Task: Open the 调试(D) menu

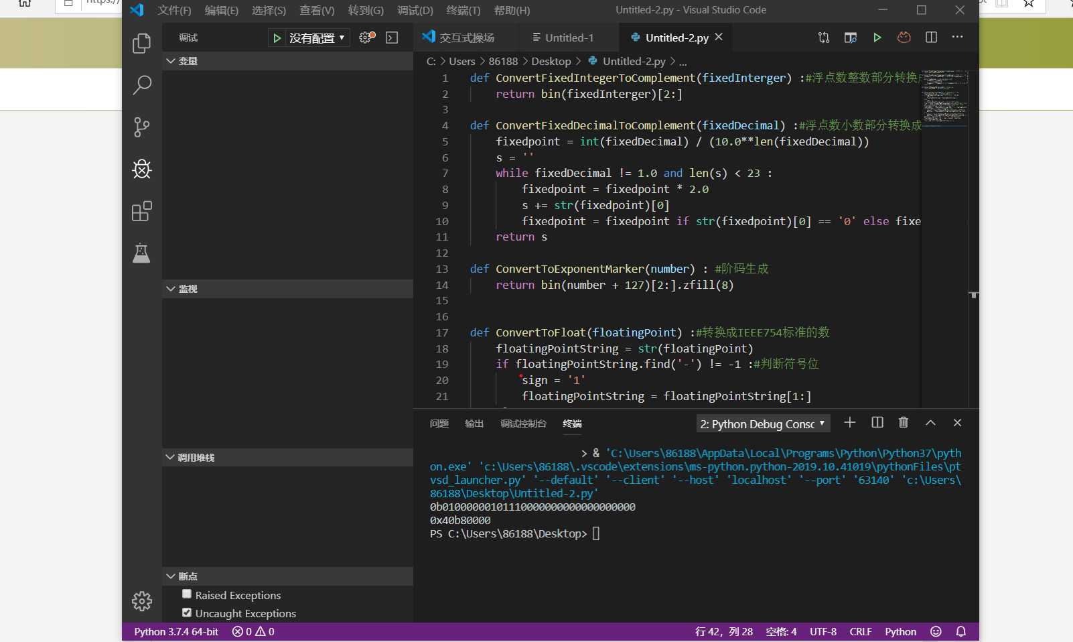Action: coord(415,10)
